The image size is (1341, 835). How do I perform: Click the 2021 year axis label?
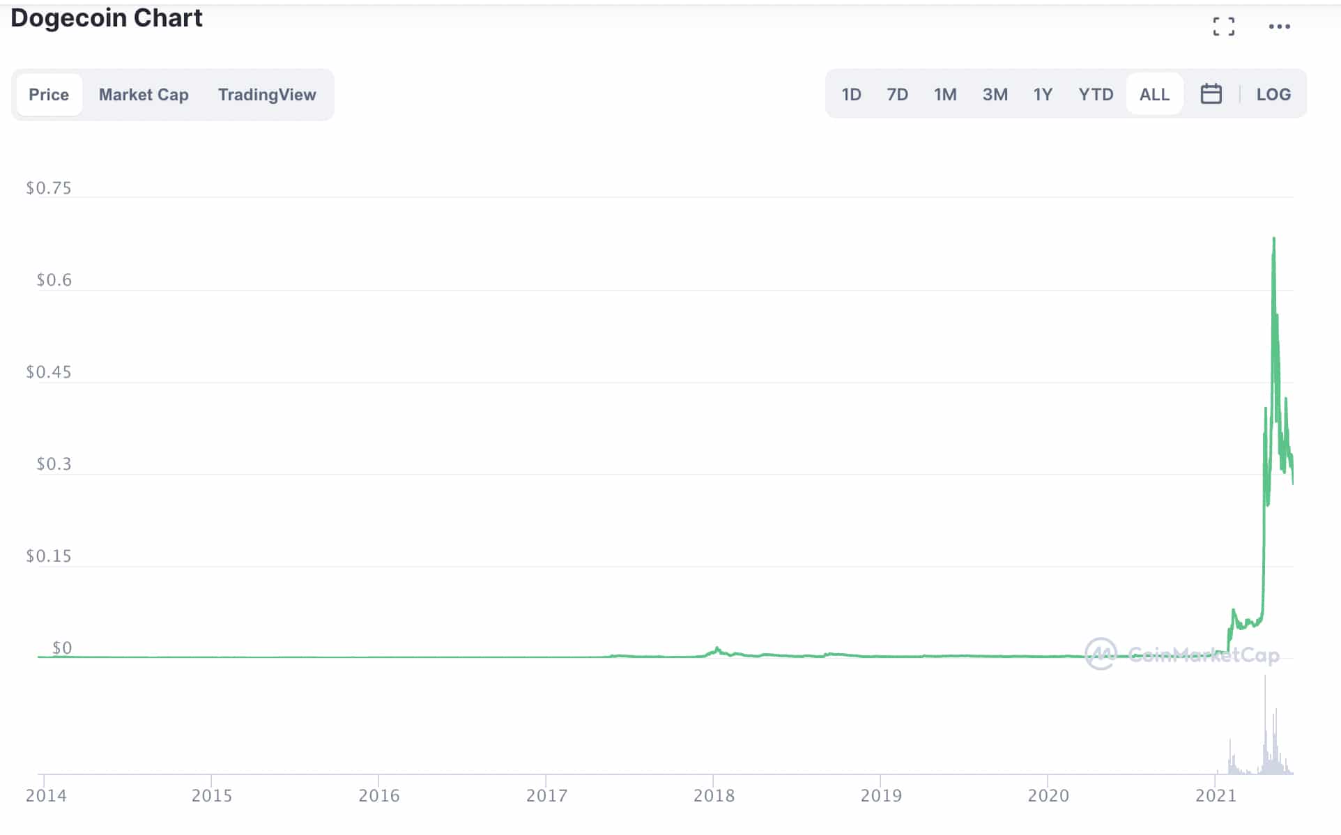click(x=1216, y=796)
